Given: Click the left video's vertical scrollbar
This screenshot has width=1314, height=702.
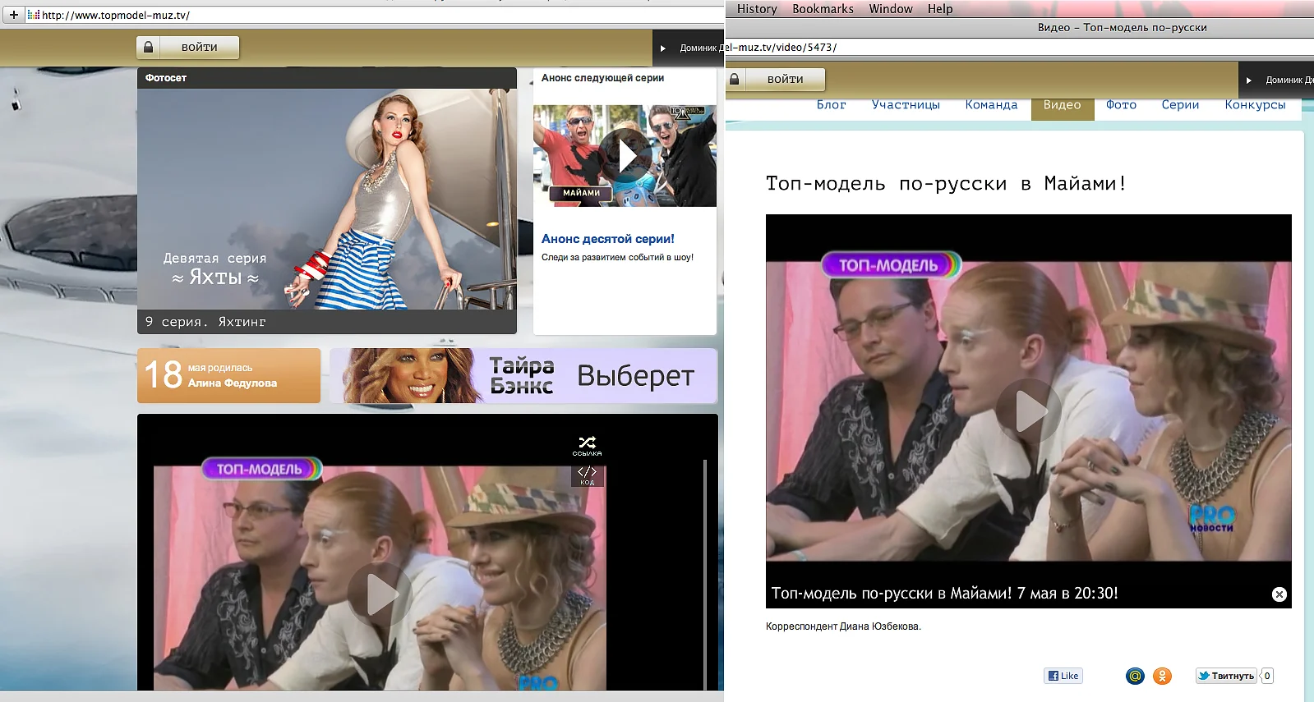Looking at the screenshot, I should click(x=705, y=575).
